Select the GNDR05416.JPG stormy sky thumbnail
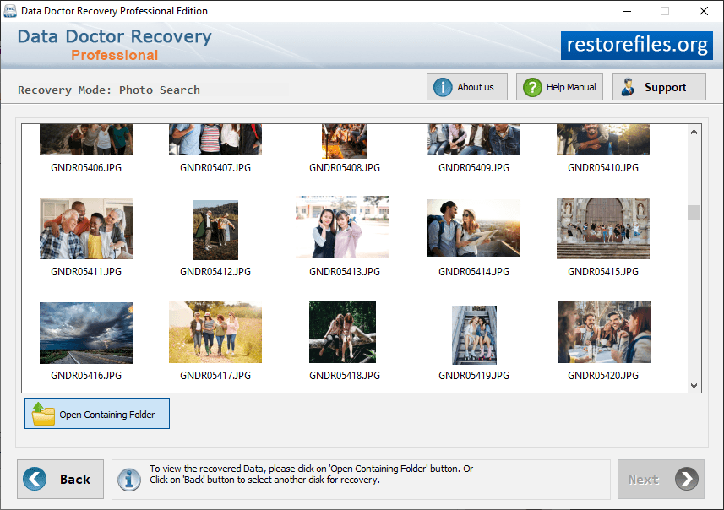 (86, 333)
